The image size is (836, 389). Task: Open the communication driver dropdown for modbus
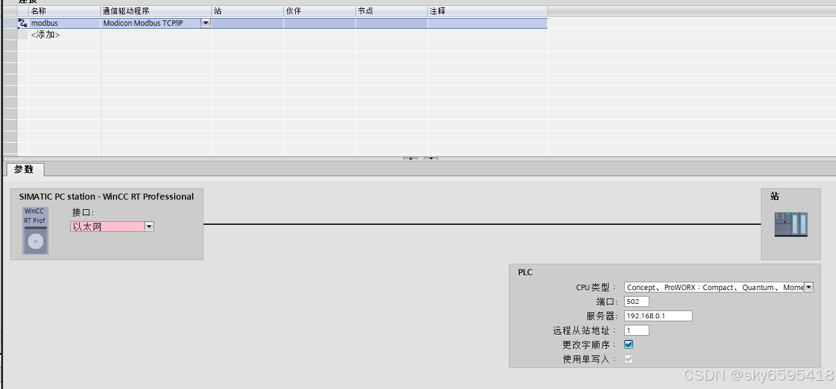click(206, 23)
